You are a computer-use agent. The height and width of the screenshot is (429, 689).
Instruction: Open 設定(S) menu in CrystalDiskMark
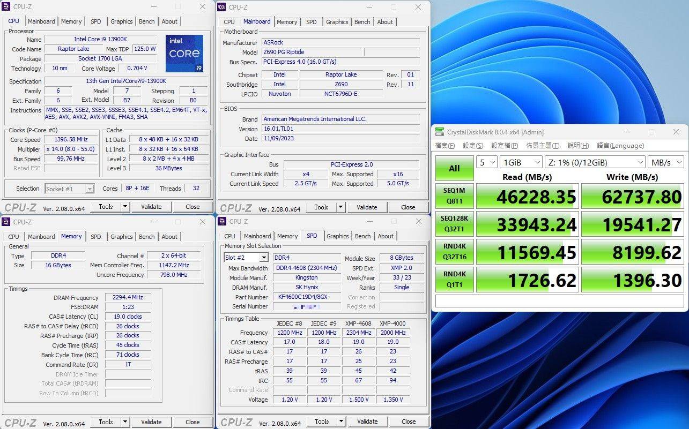(473, 146)
